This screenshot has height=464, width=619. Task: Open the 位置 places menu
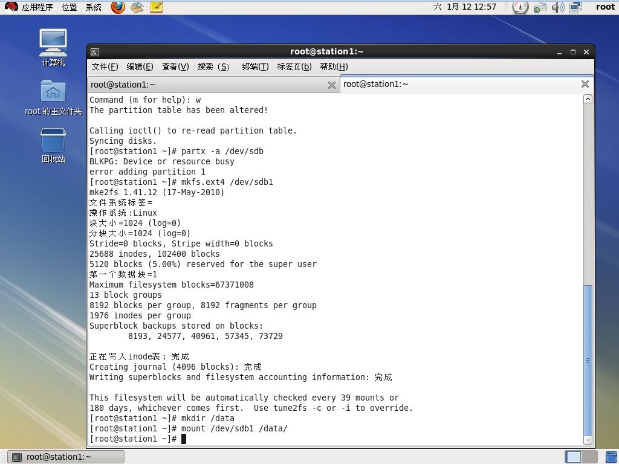(x=69, y=7)
